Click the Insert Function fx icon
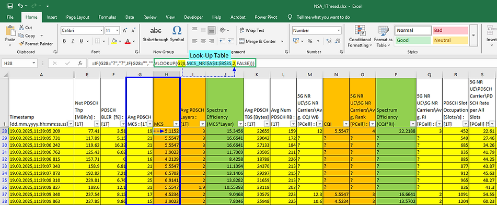The width and height of the screenshot is (497, 205). tap(80, 63)
